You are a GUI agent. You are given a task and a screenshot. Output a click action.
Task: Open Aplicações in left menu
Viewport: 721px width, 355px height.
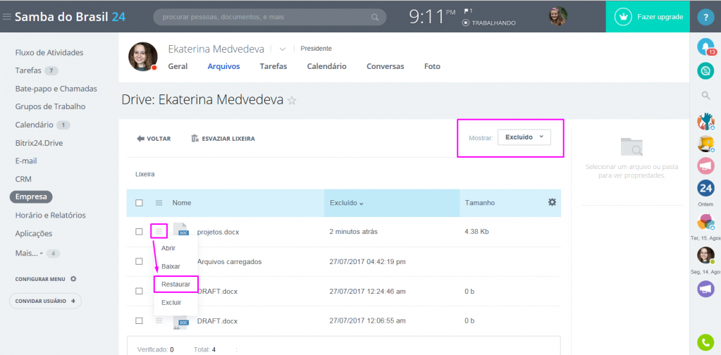pos(34,233)
